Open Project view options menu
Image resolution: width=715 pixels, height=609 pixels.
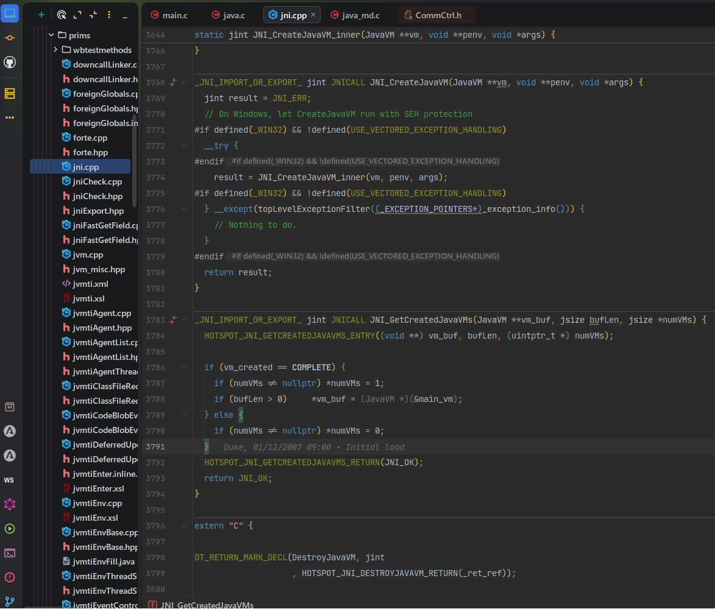click(109, 15)
